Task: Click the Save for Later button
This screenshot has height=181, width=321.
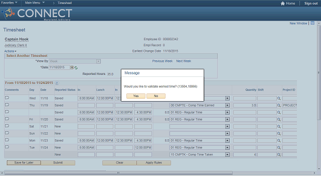Action: (24, 163)
